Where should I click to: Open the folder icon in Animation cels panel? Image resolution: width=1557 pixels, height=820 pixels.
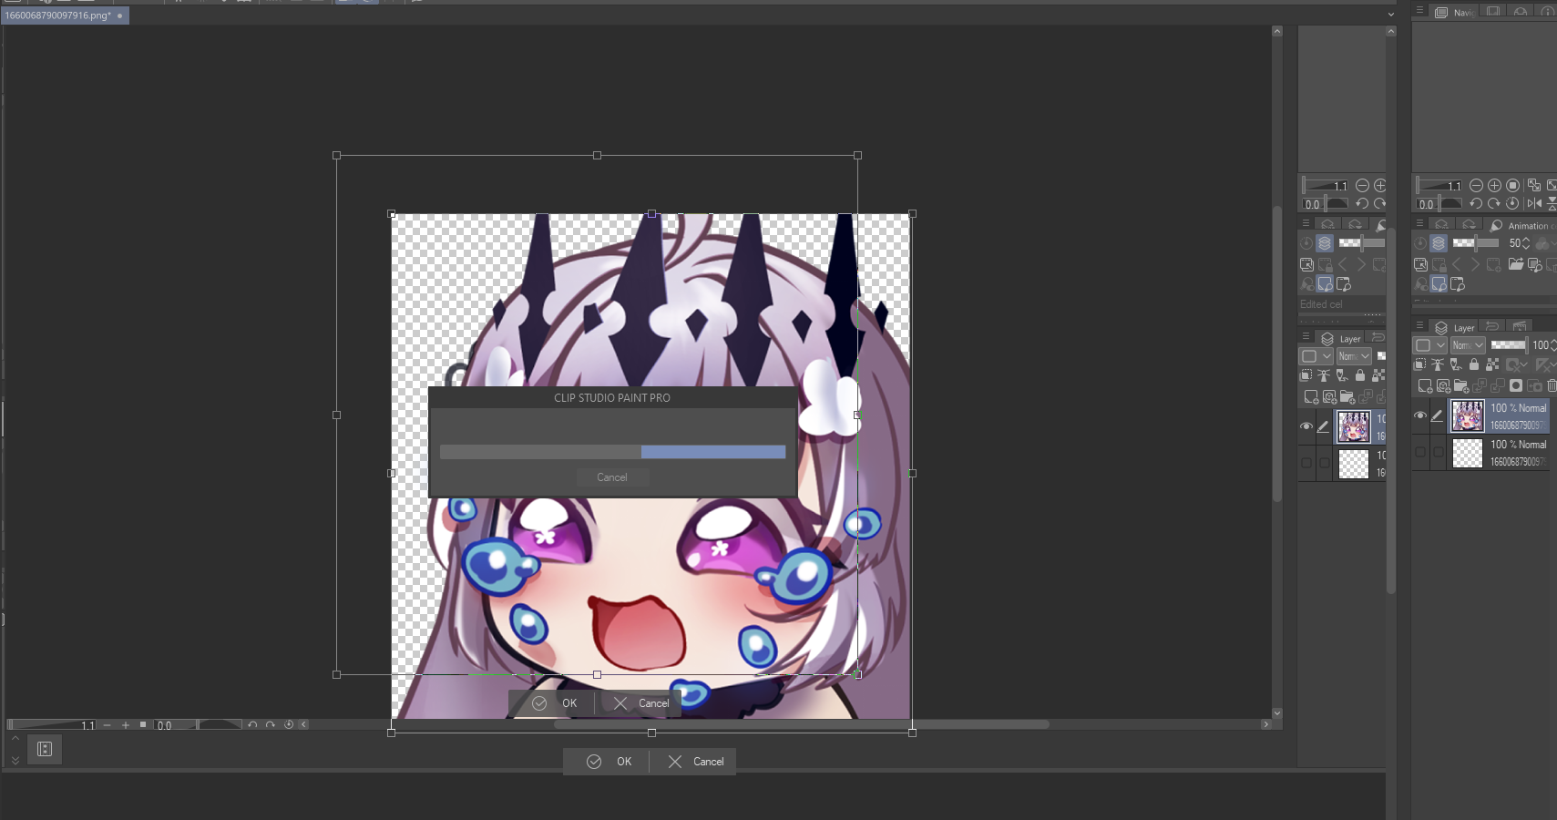coord(1516,264)
